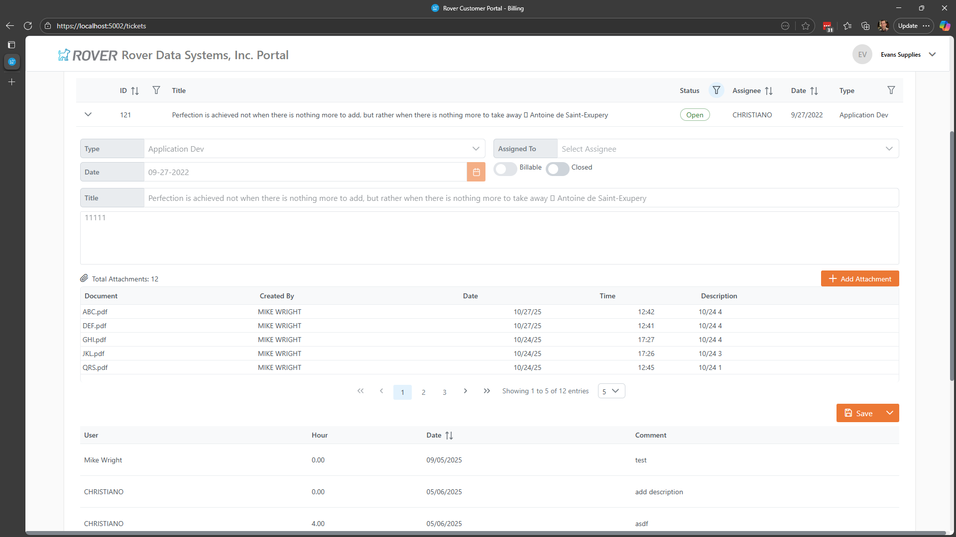Open the ABC.pdf attachment
The height and width of the screenshot is (537, 956).
click(95, 312)
